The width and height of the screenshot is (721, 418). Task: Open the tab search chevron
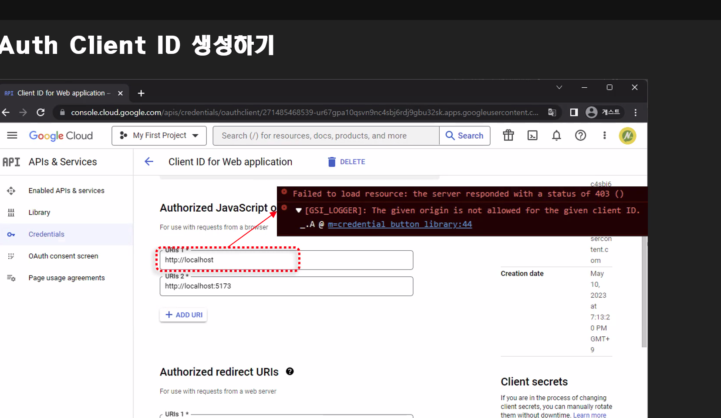click(559, 87)
